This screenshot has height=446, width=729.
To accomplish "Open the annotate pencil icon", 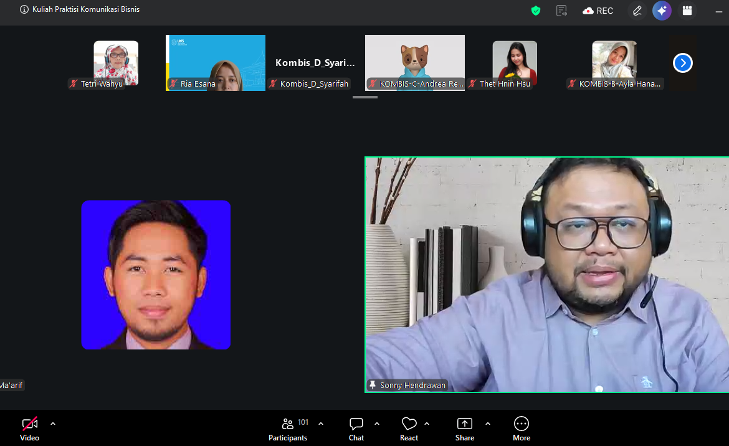I will pyautogui.click(x=637, y=11).
